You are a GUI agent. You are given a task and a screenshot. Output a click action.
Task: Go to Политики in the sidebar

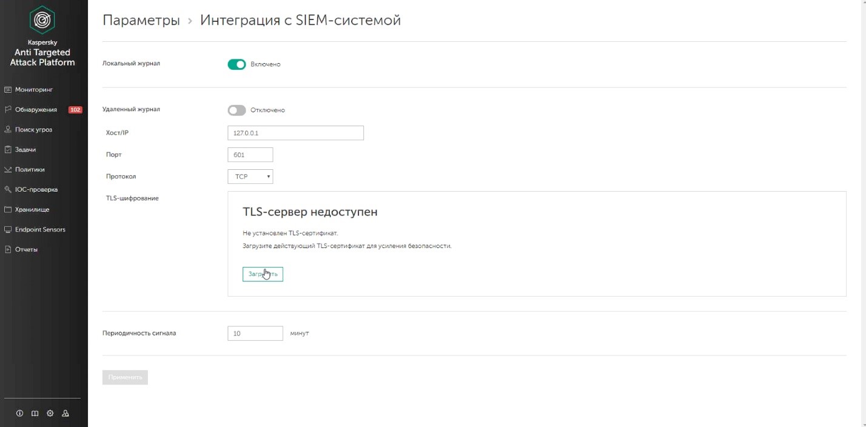pos(30,170)
